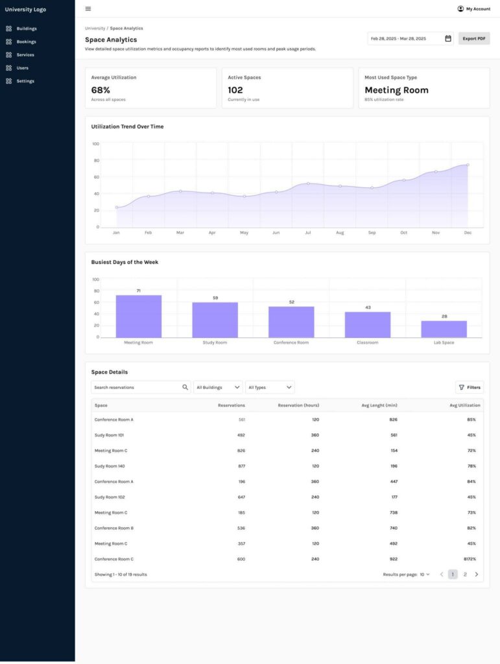
Task: Select Sudy Room 140 row
Action: coord(287,466)
